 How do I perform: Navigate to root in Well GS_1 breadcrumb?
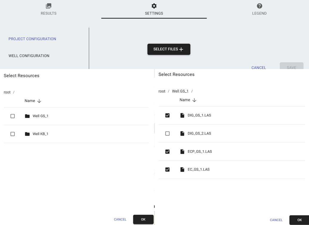[162, 91]
